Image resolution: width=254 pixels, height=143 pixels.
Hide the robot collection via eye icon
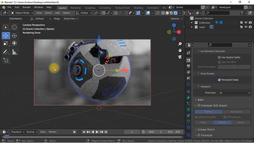pos(246,27)
